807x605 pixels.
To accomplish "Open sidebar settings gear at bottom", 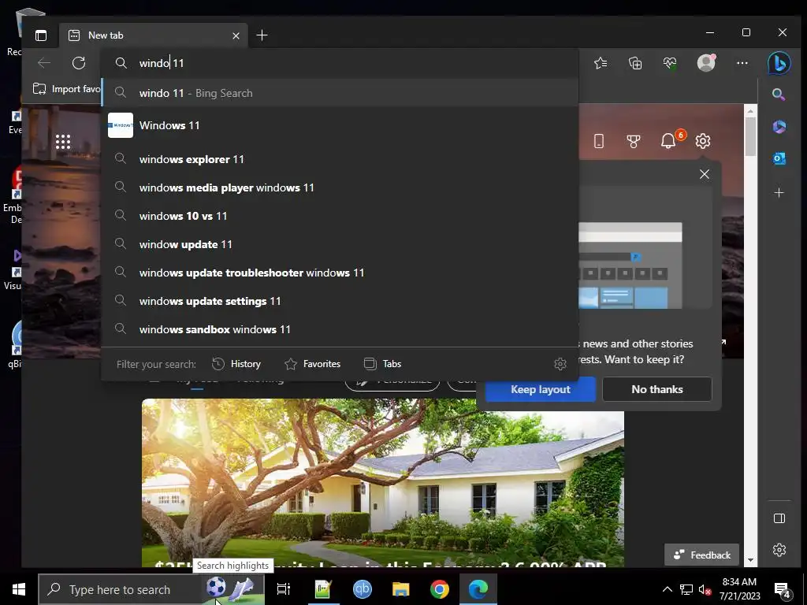I will tap(779, 549).
